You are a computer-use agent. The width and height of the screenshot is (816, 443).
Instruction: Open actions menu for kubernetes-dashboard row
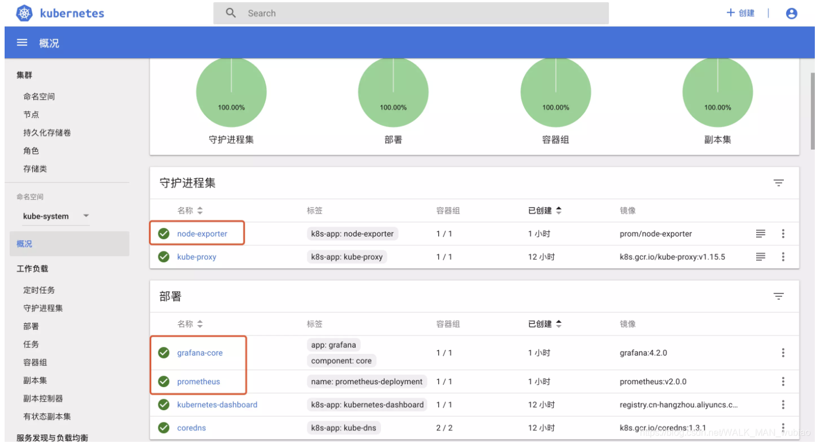pos(783,404)
